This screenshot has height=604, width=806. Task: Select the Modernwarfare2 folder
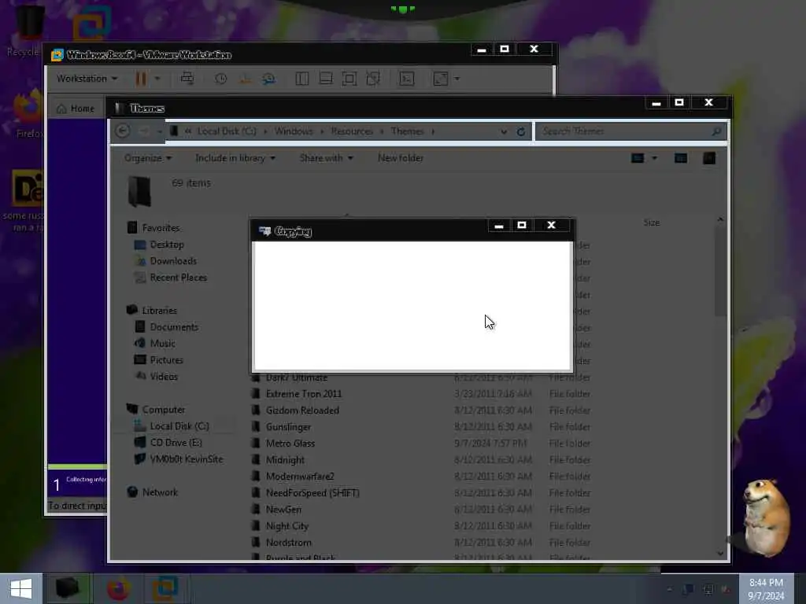(x=300, y=476)
